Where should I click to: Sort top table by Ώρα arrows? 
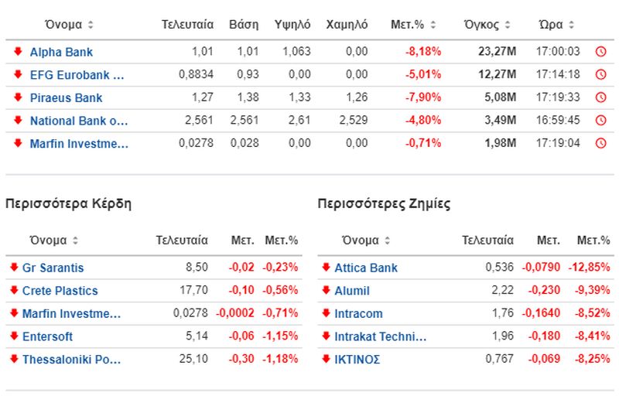tap(571, 25)
